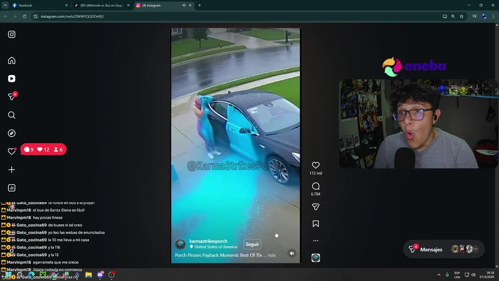Open karmastrikesporch profile name link
499x281 pixels.
(208, 241)
